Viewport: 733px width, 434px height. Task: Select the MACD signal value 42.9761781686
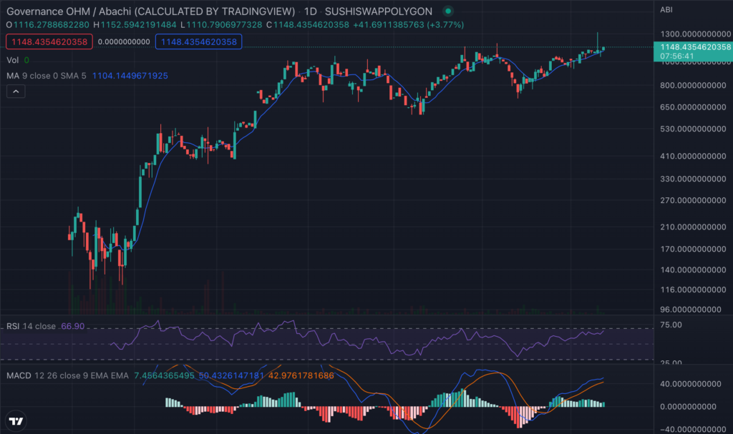[x=301, y=375]
